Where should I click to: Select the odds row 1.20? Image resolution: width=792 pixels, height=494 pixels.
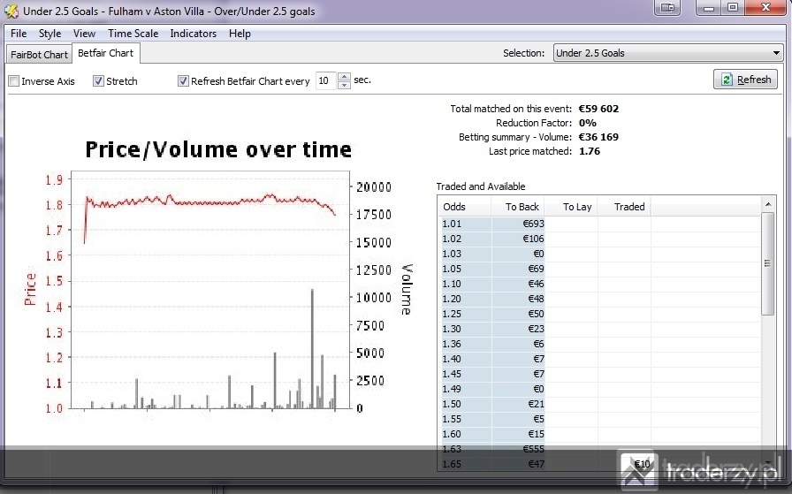pos(599,299)
